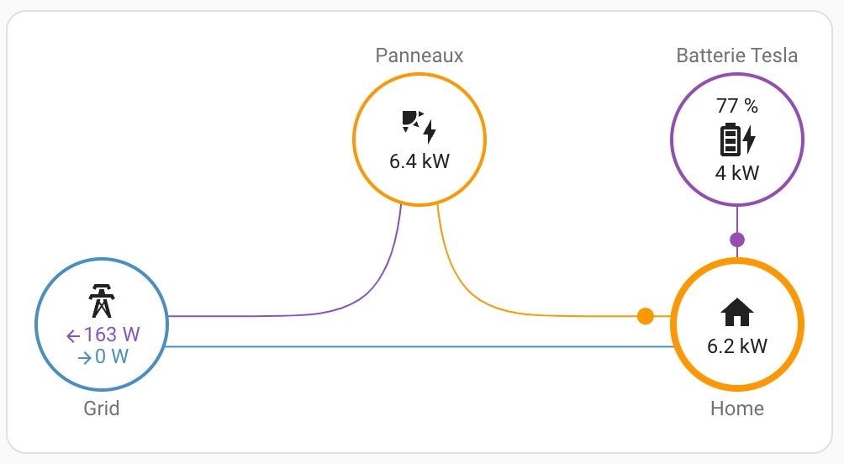Open the 163 W grid export value
The width and height of the screenshot is (844, 464).
112,335
